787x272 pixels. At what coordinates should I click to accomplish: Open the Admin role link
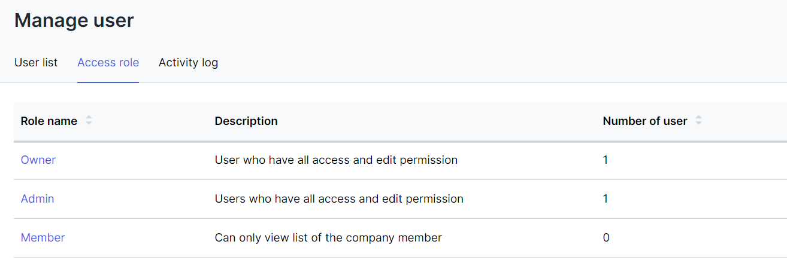point(37,199)
